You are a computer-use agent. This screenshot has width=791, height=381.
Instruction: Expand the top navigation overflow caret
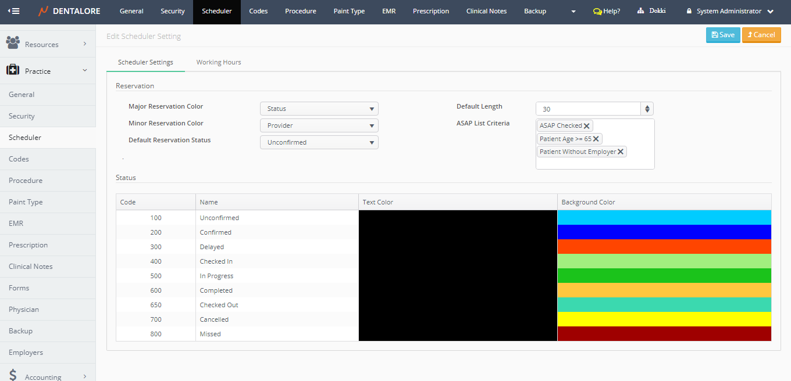click(x=573, y=12)
